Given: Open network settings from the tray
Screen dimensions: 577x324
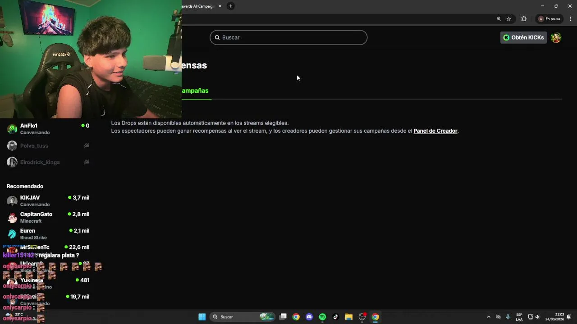Looking at the screenshot, I should (531, 317).
